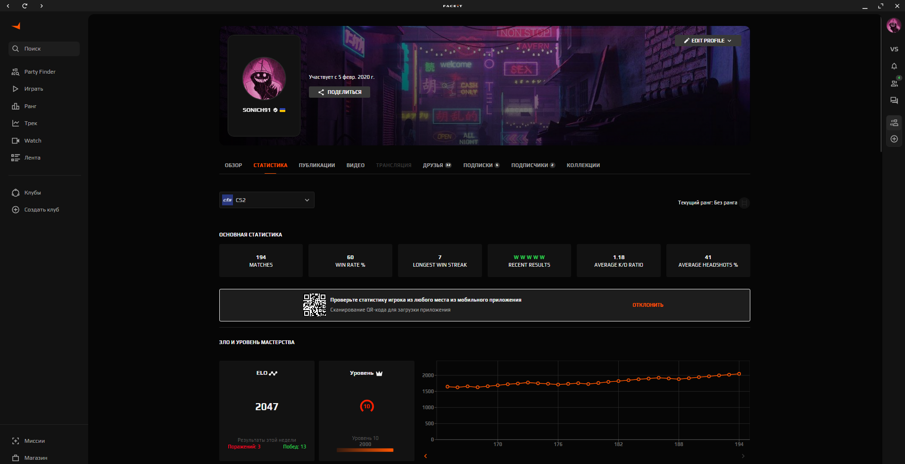Viewport: 905px width, 464px height.
Task: Maximize the FACEIT window
Action: click(880, 6)
